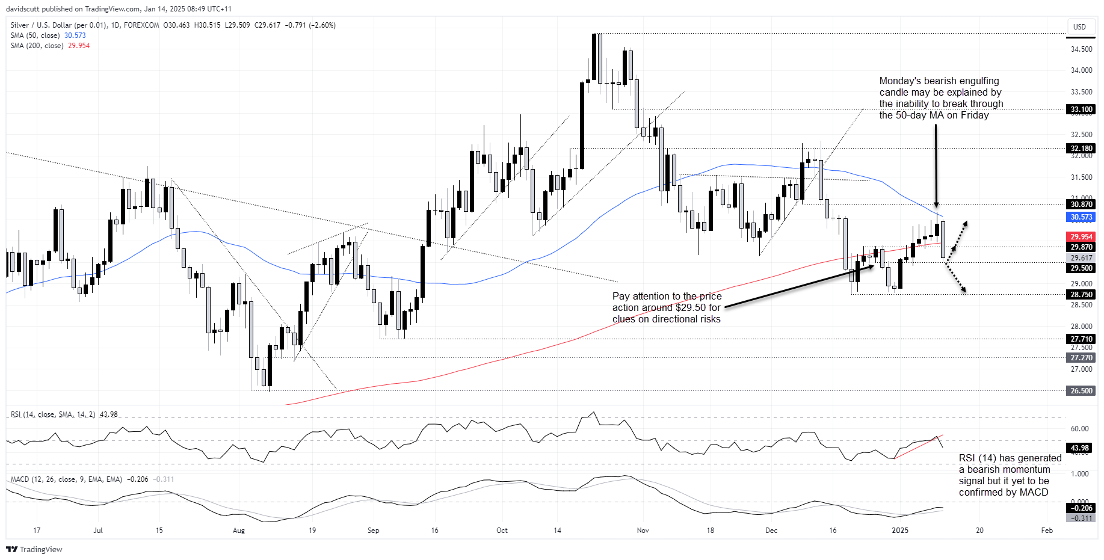1104x560 pixels.
Task: Click the Sep label on time axis
Action: pyautogui.click(x=373, y=531)
